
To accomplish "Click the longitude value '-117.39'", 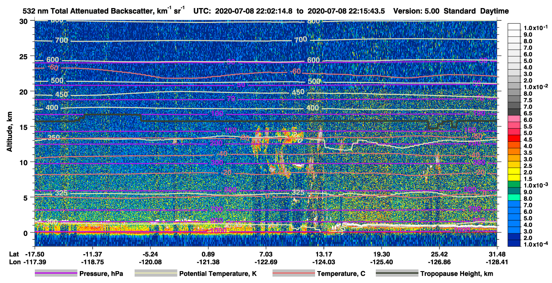I will pos(35,261).
